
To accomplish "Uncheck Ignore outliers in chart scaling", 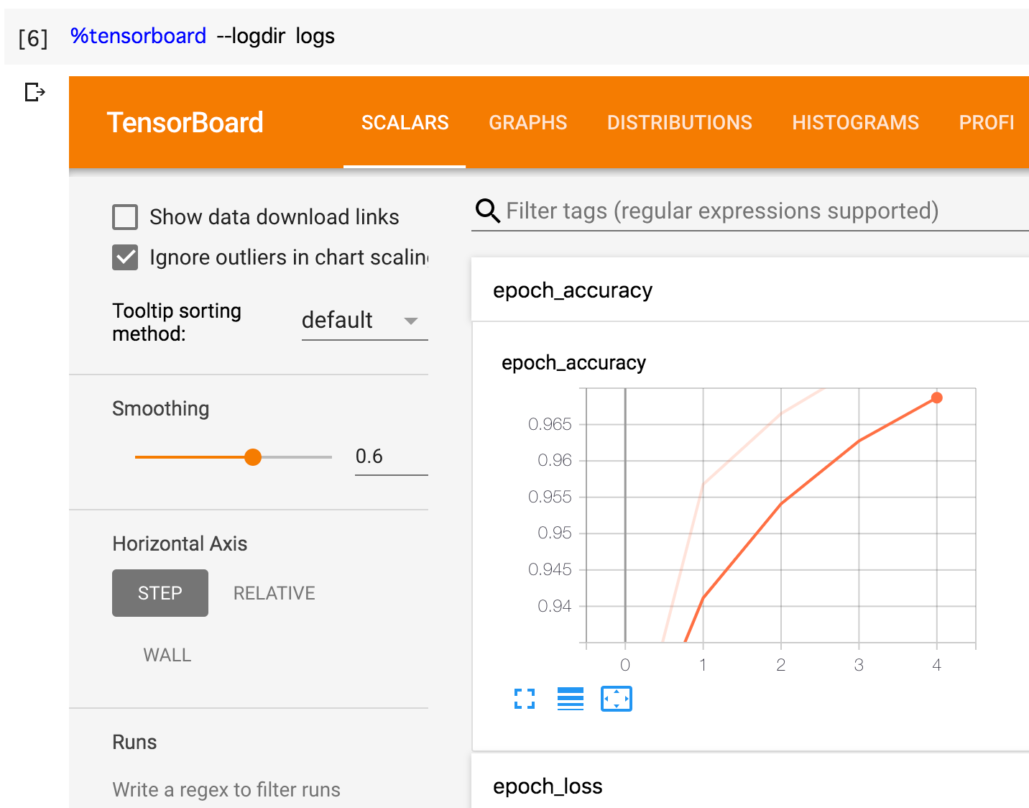I will click(x=125, y=257).
